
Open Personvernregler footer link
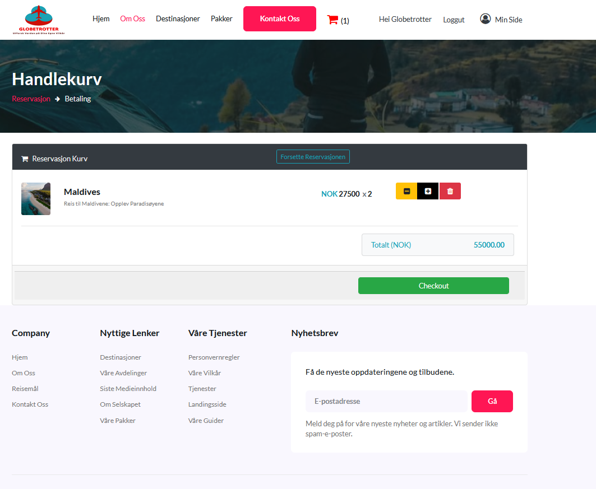(x=214, y=357)
